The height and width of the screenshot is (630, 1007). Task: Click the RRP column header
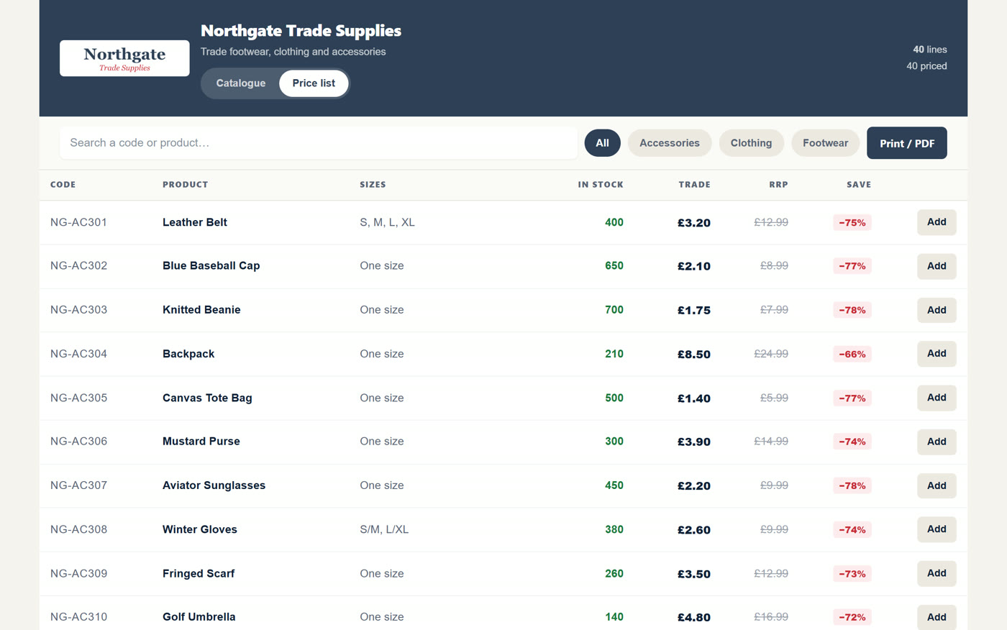coord(778,185)
